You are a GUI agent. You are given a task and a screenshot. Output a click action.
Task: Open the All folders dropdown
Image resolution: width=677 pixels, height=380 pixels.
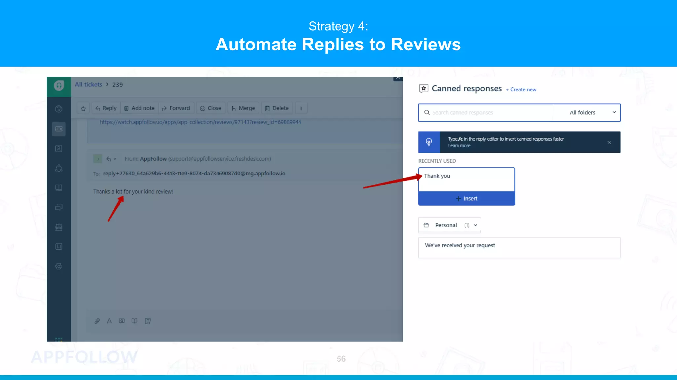click(x=587, y=113)
